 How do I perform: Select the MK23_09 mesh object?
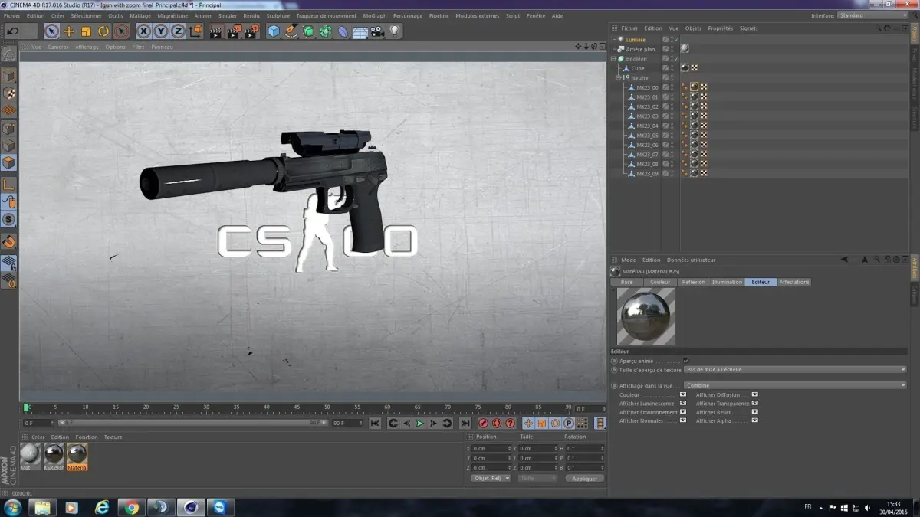click(647, 174)
